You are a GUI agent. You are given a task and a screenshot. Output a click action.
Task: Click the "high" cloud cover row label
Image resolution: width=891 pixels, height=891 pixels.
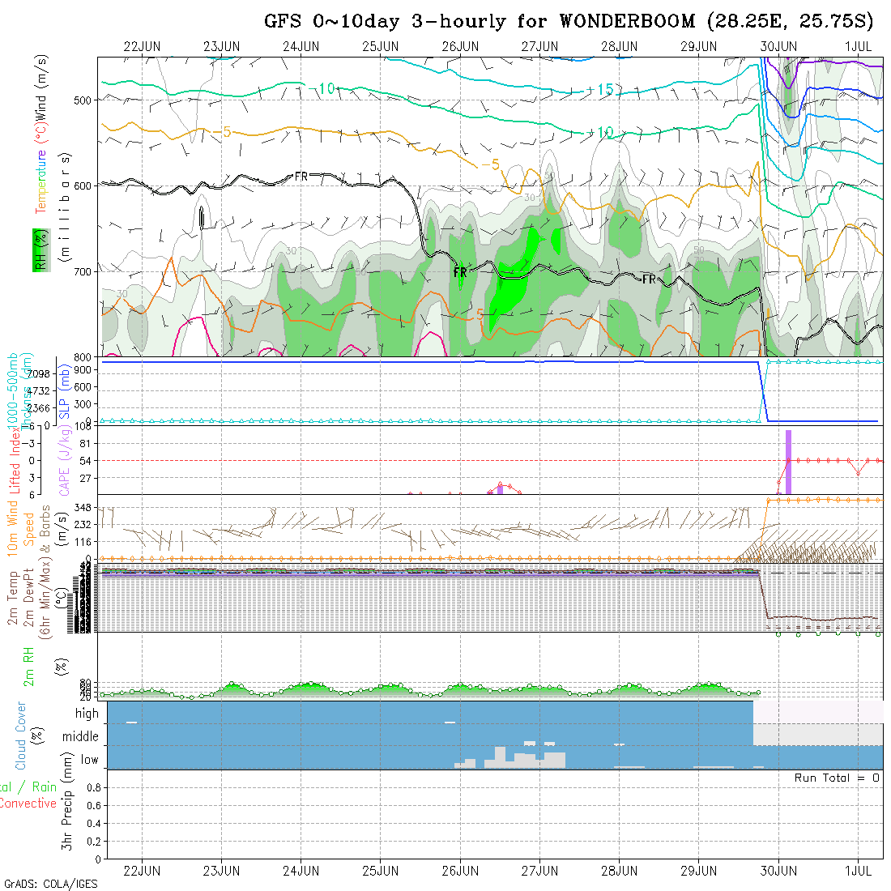tap(87, 714)
